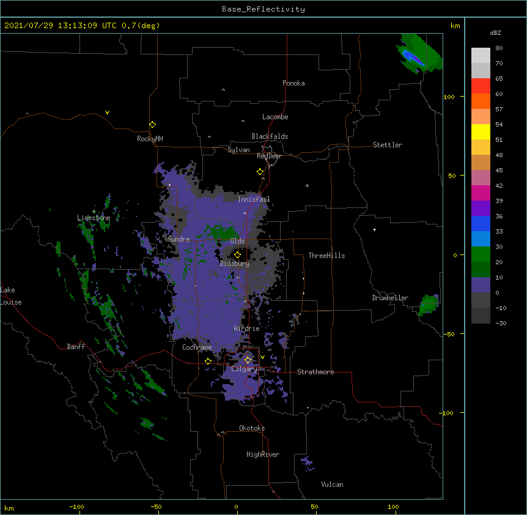Click the ThreeHills label

pos(326,256)
